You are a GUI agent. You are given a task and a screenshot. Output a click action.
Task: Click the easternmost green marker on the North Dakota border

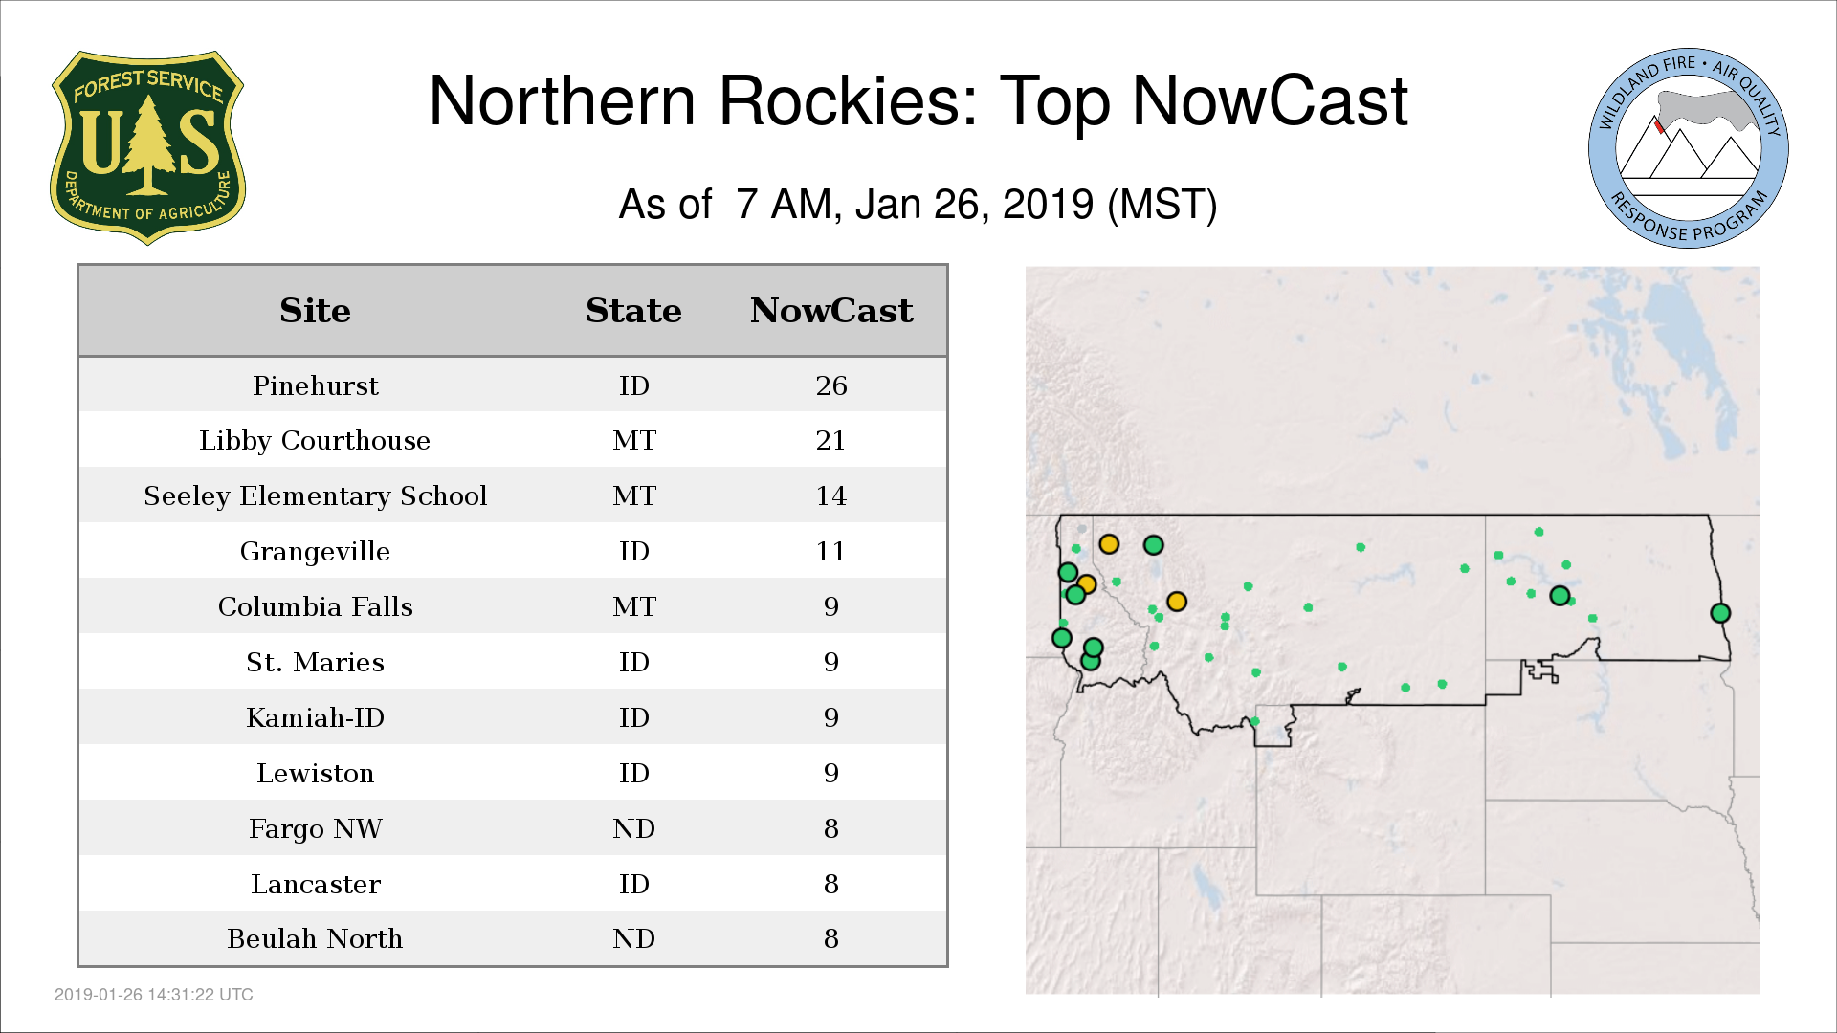click(x=1719, y=613)
